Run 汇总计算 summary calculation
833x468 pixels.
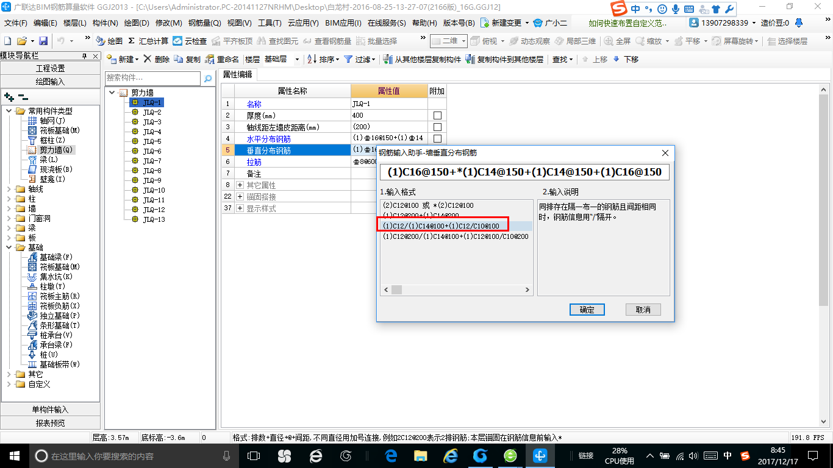(x=148, y=41)
